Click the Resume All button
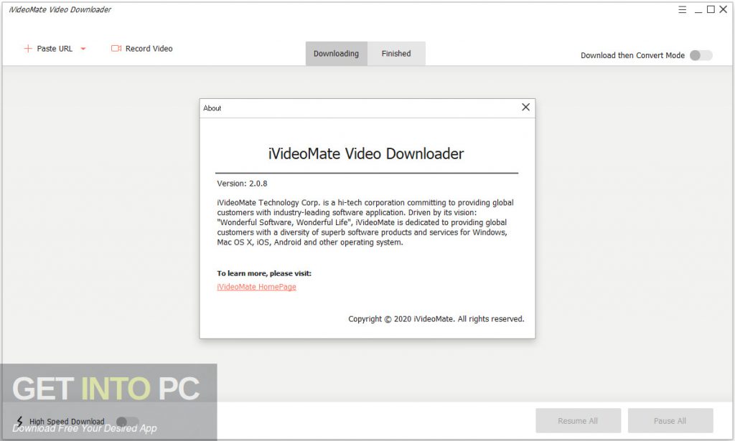 [578, 420]
